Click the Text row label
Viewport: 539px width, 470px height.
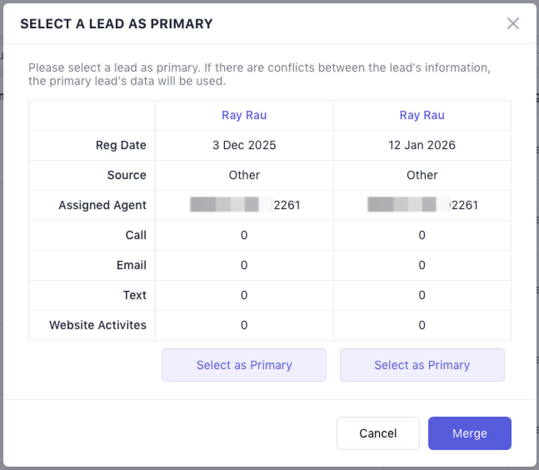tap(135, 295)
